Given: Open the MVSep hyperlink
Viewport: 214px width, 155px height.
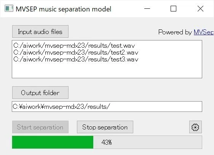Looking at the screenshot, I should 203,32.
